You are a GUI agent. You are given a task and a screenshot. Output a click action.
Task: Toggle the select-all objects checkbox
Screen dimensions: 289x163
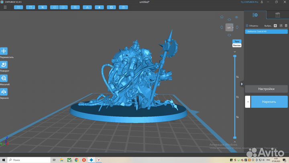[x=275, y=26]
